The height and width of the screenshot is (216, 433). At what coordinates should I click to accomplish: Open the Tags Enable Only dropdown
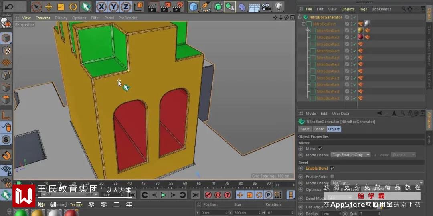[350, 155]
